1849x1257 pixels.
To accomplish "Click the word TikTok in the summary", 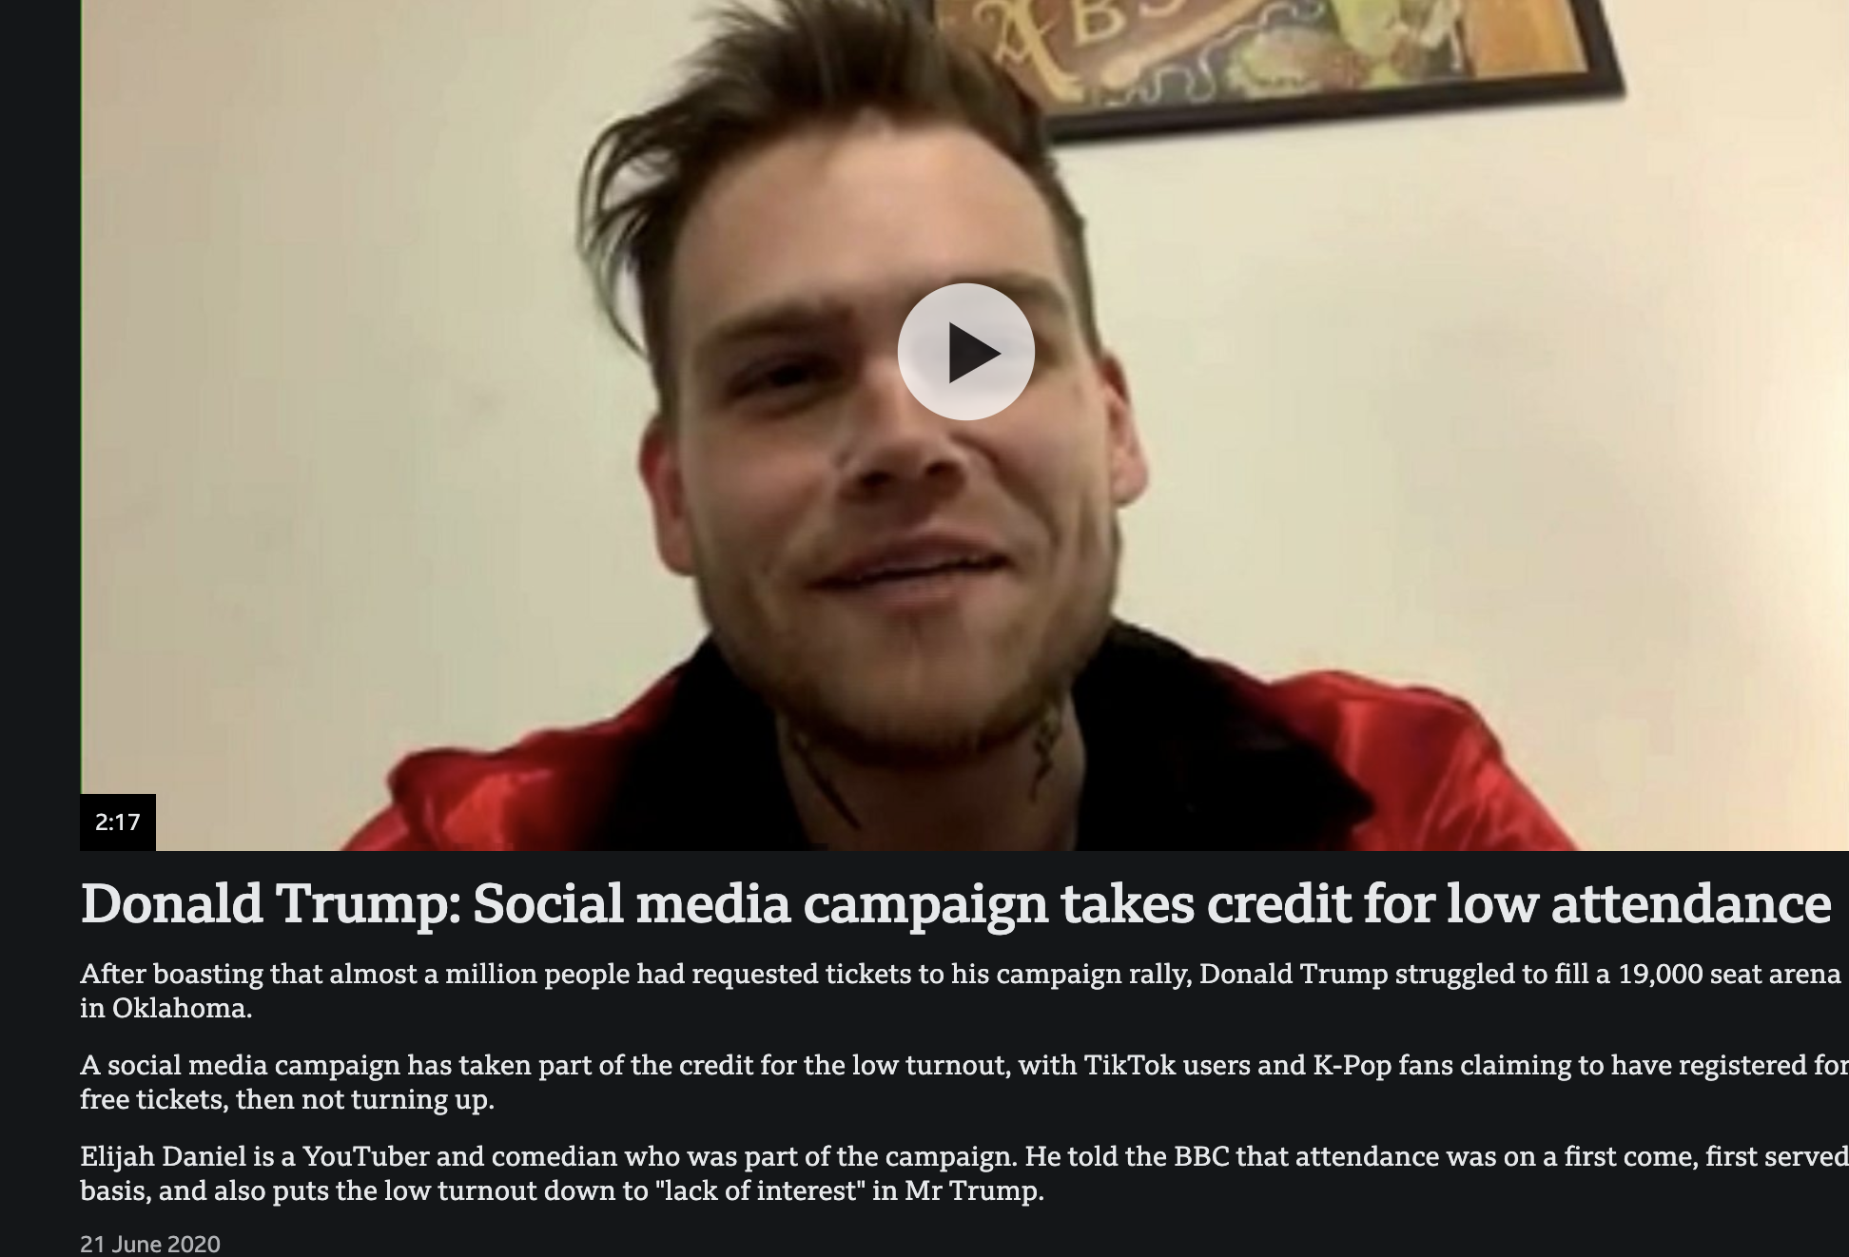I will [1130, 1064].
